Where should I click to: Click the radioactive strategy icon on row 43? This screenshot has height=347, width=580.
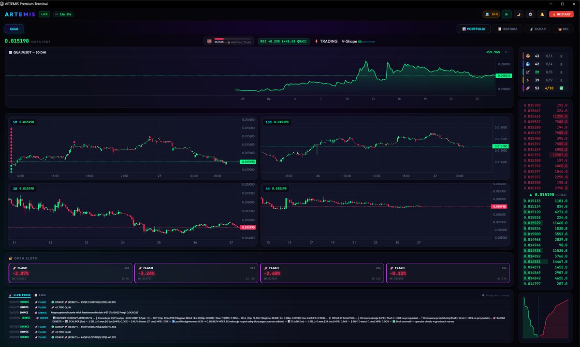(528, 56)
